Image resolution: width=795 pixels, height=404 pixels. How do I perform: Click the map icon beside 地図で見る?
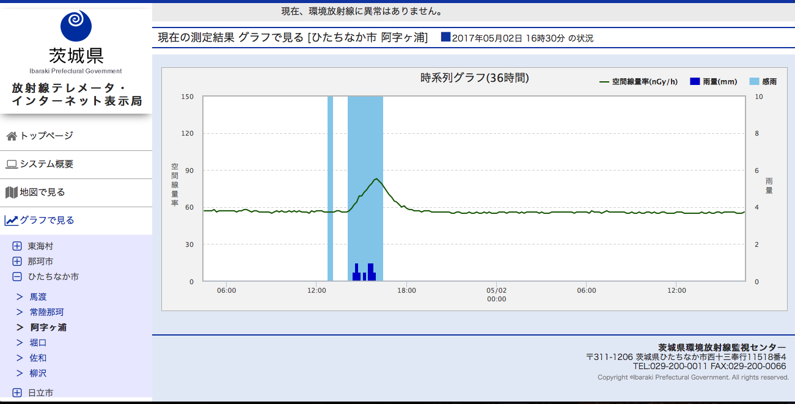pyautogui.click(x=12, y=193)
